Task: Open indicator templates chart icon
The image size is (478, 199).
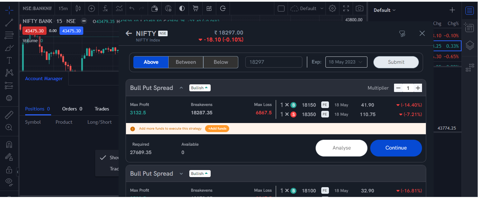Action: (119, 8)
